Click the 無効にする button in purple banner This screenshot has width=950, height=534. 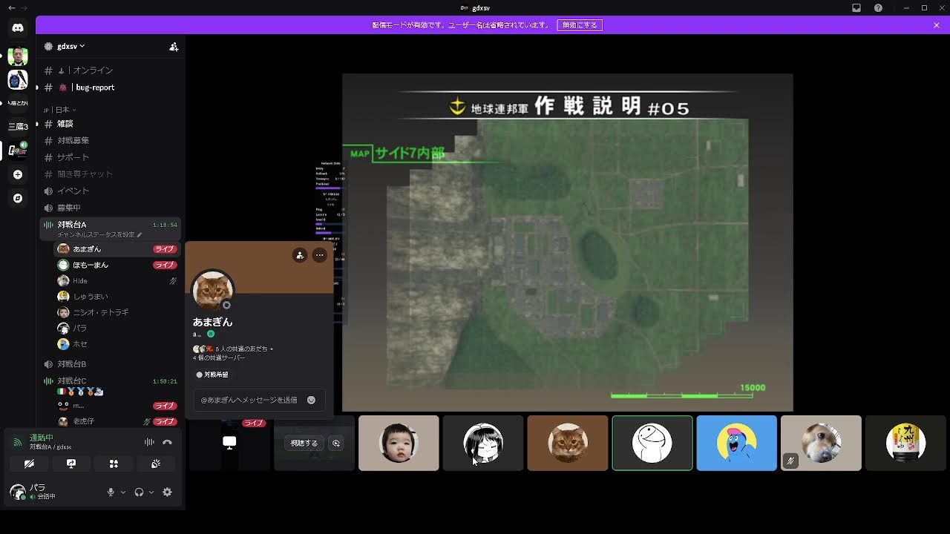(x=580, y=25)
